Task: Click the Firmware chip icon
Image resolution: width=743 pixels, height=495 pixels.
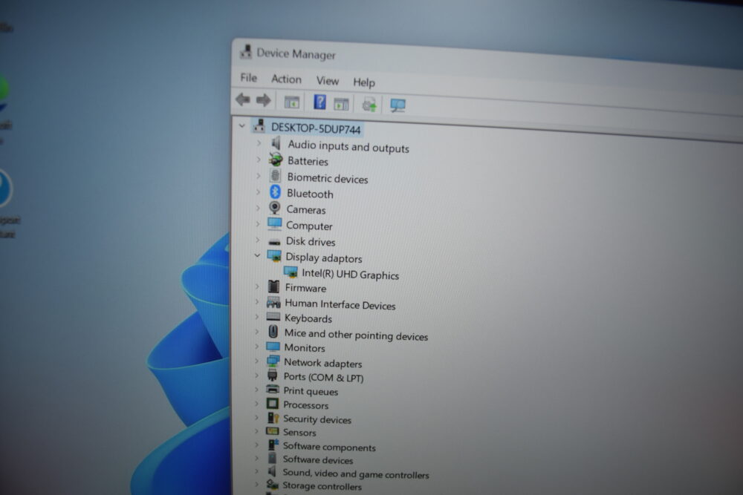Action: click(x=274, y=286)
